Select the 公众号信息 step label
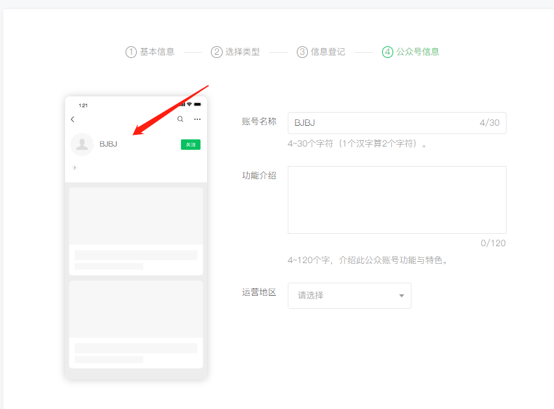This screenshot has height=409, width=554. click(x=417, y=52)
